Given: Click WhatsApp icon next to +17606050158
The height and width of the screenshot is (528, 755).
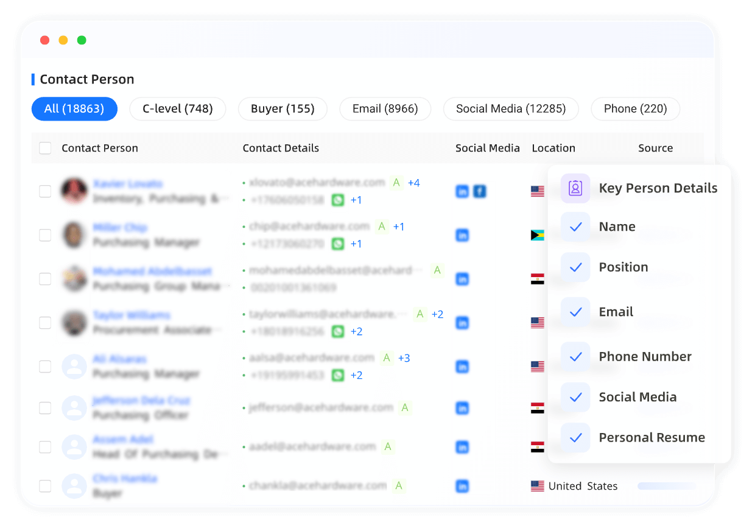Looking at the screenshot, I should [x=338, y=200].
